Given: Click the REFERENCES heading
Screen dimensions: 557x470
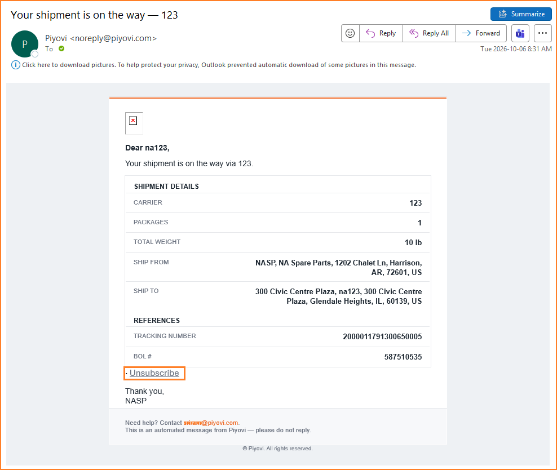Looking at the screenshot, I should [157, 321].
